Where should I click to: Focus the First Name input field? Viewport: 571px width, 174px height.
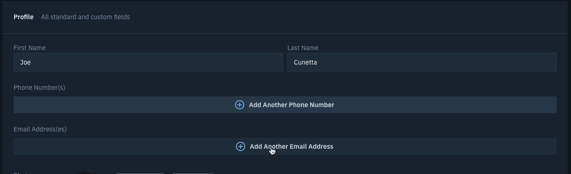pos(148,62)
